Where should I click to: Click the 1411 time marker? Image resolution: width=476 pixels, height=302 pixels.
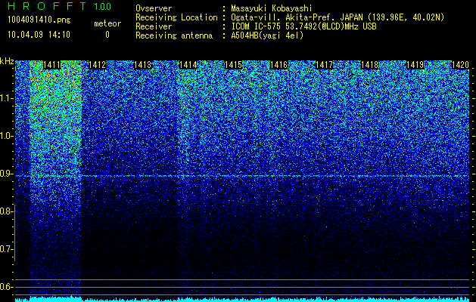[x=51, y=65]
